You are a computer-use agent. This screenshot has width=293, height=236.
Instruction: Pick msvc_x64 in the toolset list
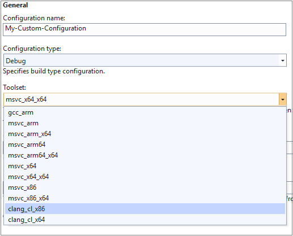pos(145,166)
